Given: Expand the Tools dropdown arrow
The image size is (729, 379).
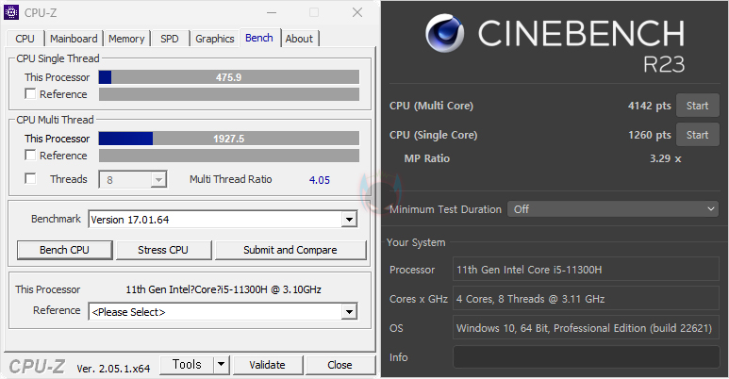Looking at the screenshot, I should (x=222, y=365).
